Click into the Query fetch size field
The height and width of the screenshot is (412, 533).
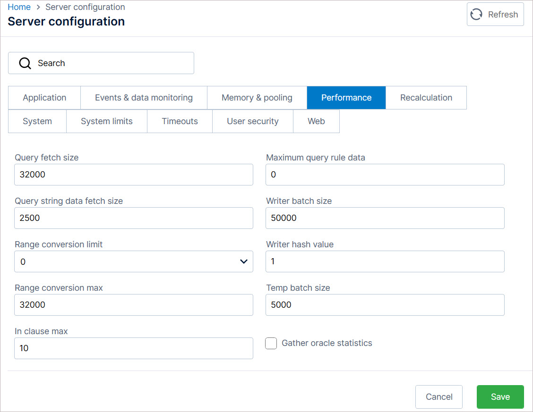click(133, 175)
